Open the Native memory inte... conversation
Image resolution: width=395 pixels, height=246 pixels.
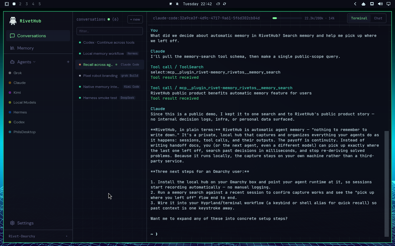coord(110,87)
